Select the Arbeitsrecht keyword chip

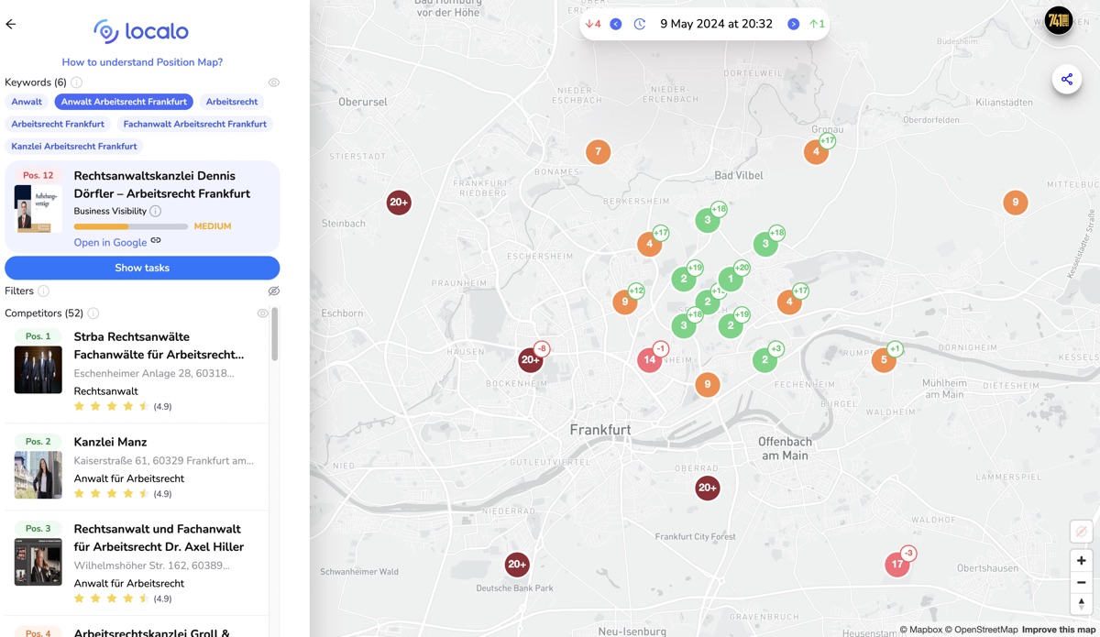click(x=232, y=102)
